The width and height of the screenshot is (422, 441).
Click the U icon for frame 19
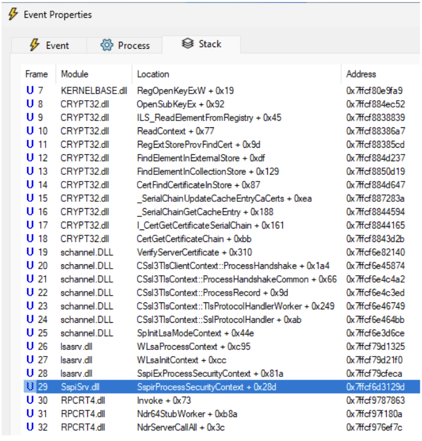30,252
